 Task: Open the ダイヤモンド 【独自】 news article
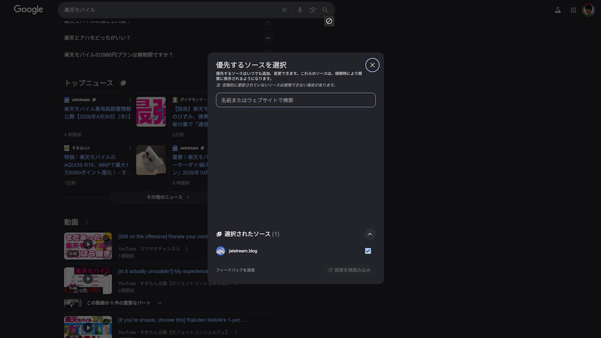tap(190, 116)
